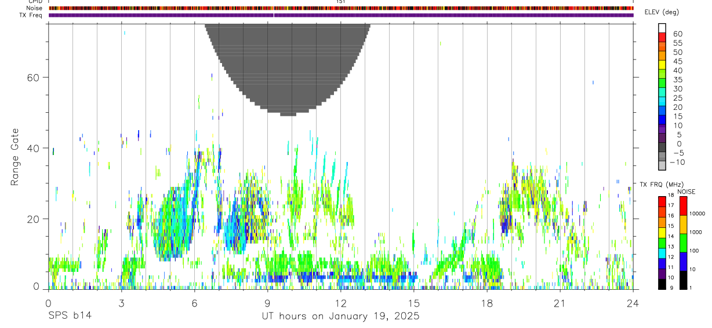This screenshot has width=712, height=328.
Task: Click the ELEV legend value 35
Action: (x=677, y=80)
